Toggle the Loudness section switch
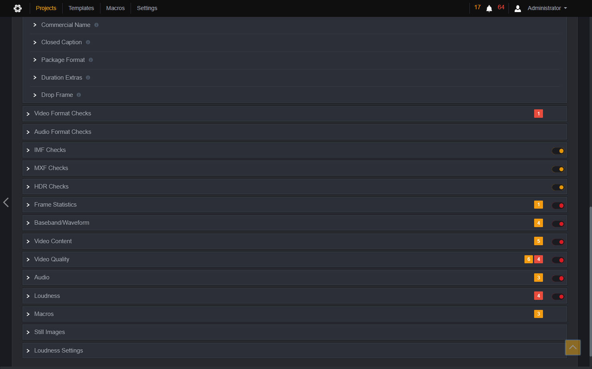 click(x=558, y=297)
